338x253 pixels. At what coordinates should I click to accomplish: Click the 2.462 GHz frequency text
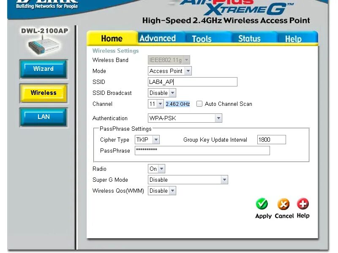[177, 104]
